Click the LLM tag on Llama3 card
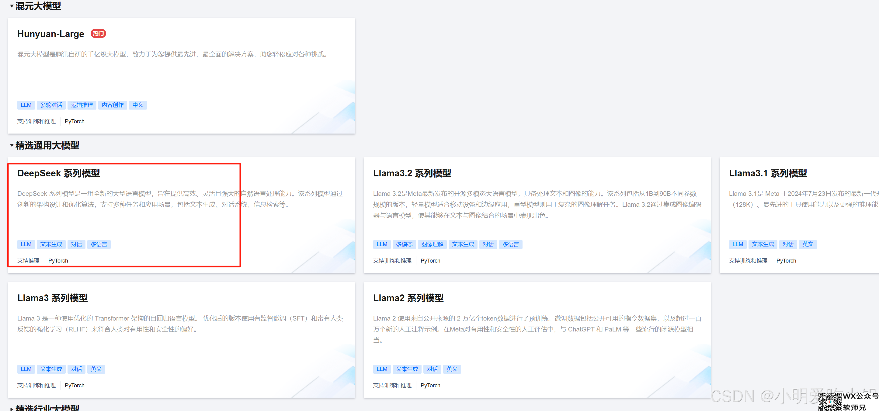 point(26,369)
